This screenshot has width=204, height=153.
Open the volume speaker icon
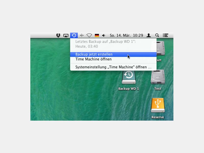pos(104,35)
